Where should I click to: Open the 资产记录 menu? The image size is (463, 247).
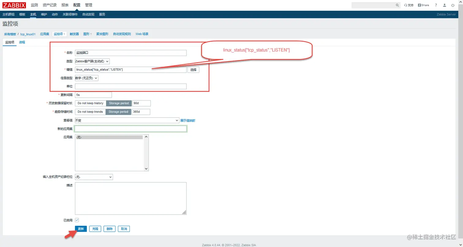[x=50, y=5]
